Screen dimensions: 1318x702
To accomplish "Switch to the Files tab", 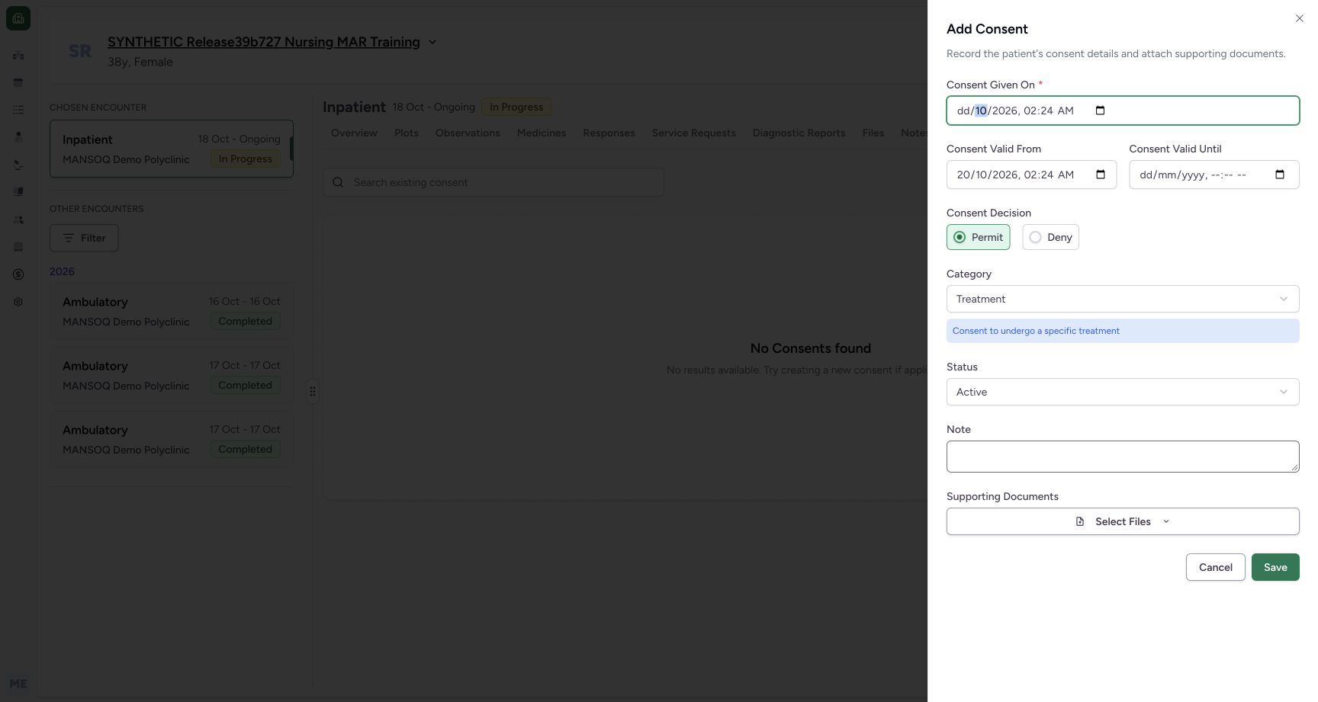I will click(873, 133).
